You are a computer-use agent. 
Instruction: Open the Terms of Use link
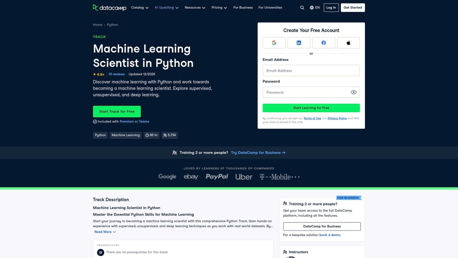312,118
